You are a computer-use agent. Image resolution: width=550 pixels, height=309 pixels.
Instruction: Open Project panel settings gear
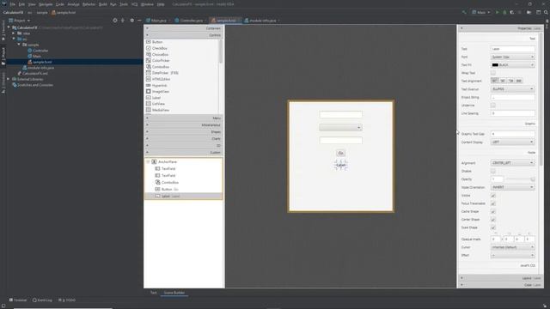[131, 21]
